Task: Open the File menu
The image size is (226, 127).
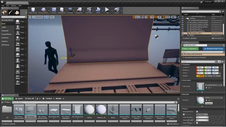Action: 3,6
